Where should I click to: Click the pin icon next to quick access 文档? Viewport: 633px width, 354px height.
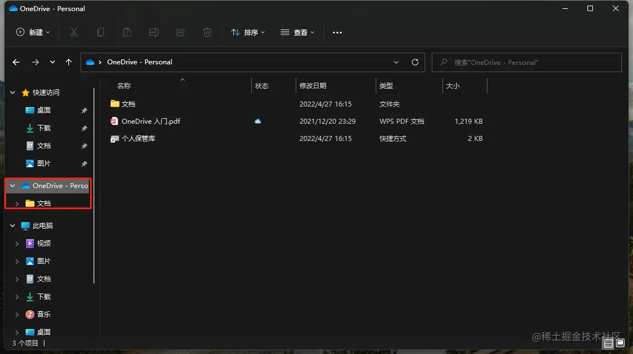(84, 146)
